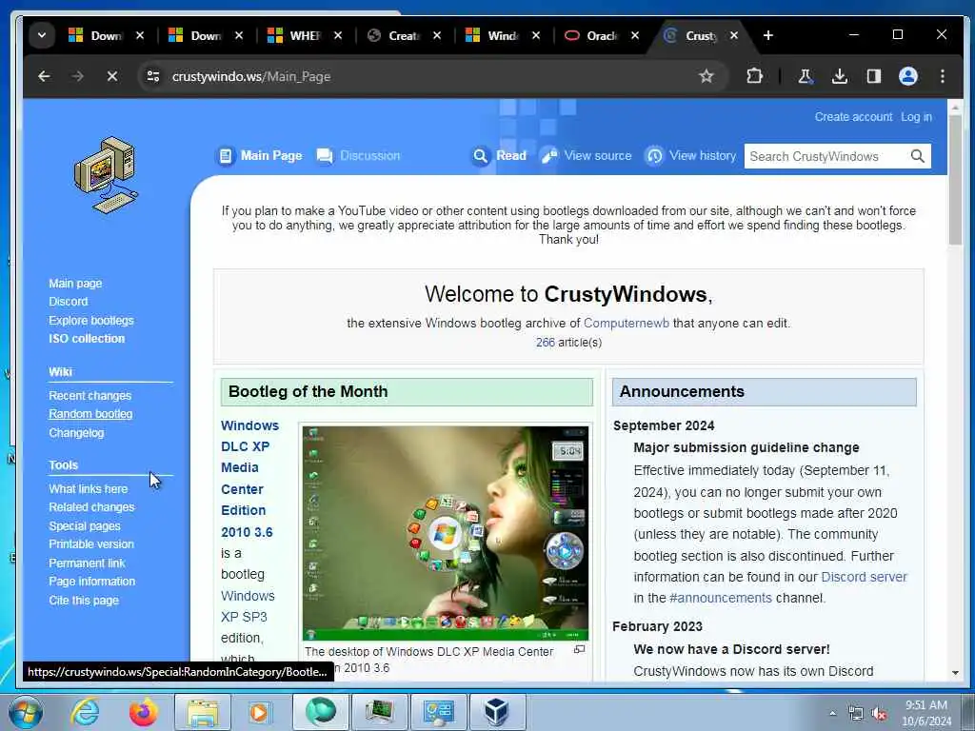
Task: Open the Chrome profile avatar
Action: click(x=907, y=76)
